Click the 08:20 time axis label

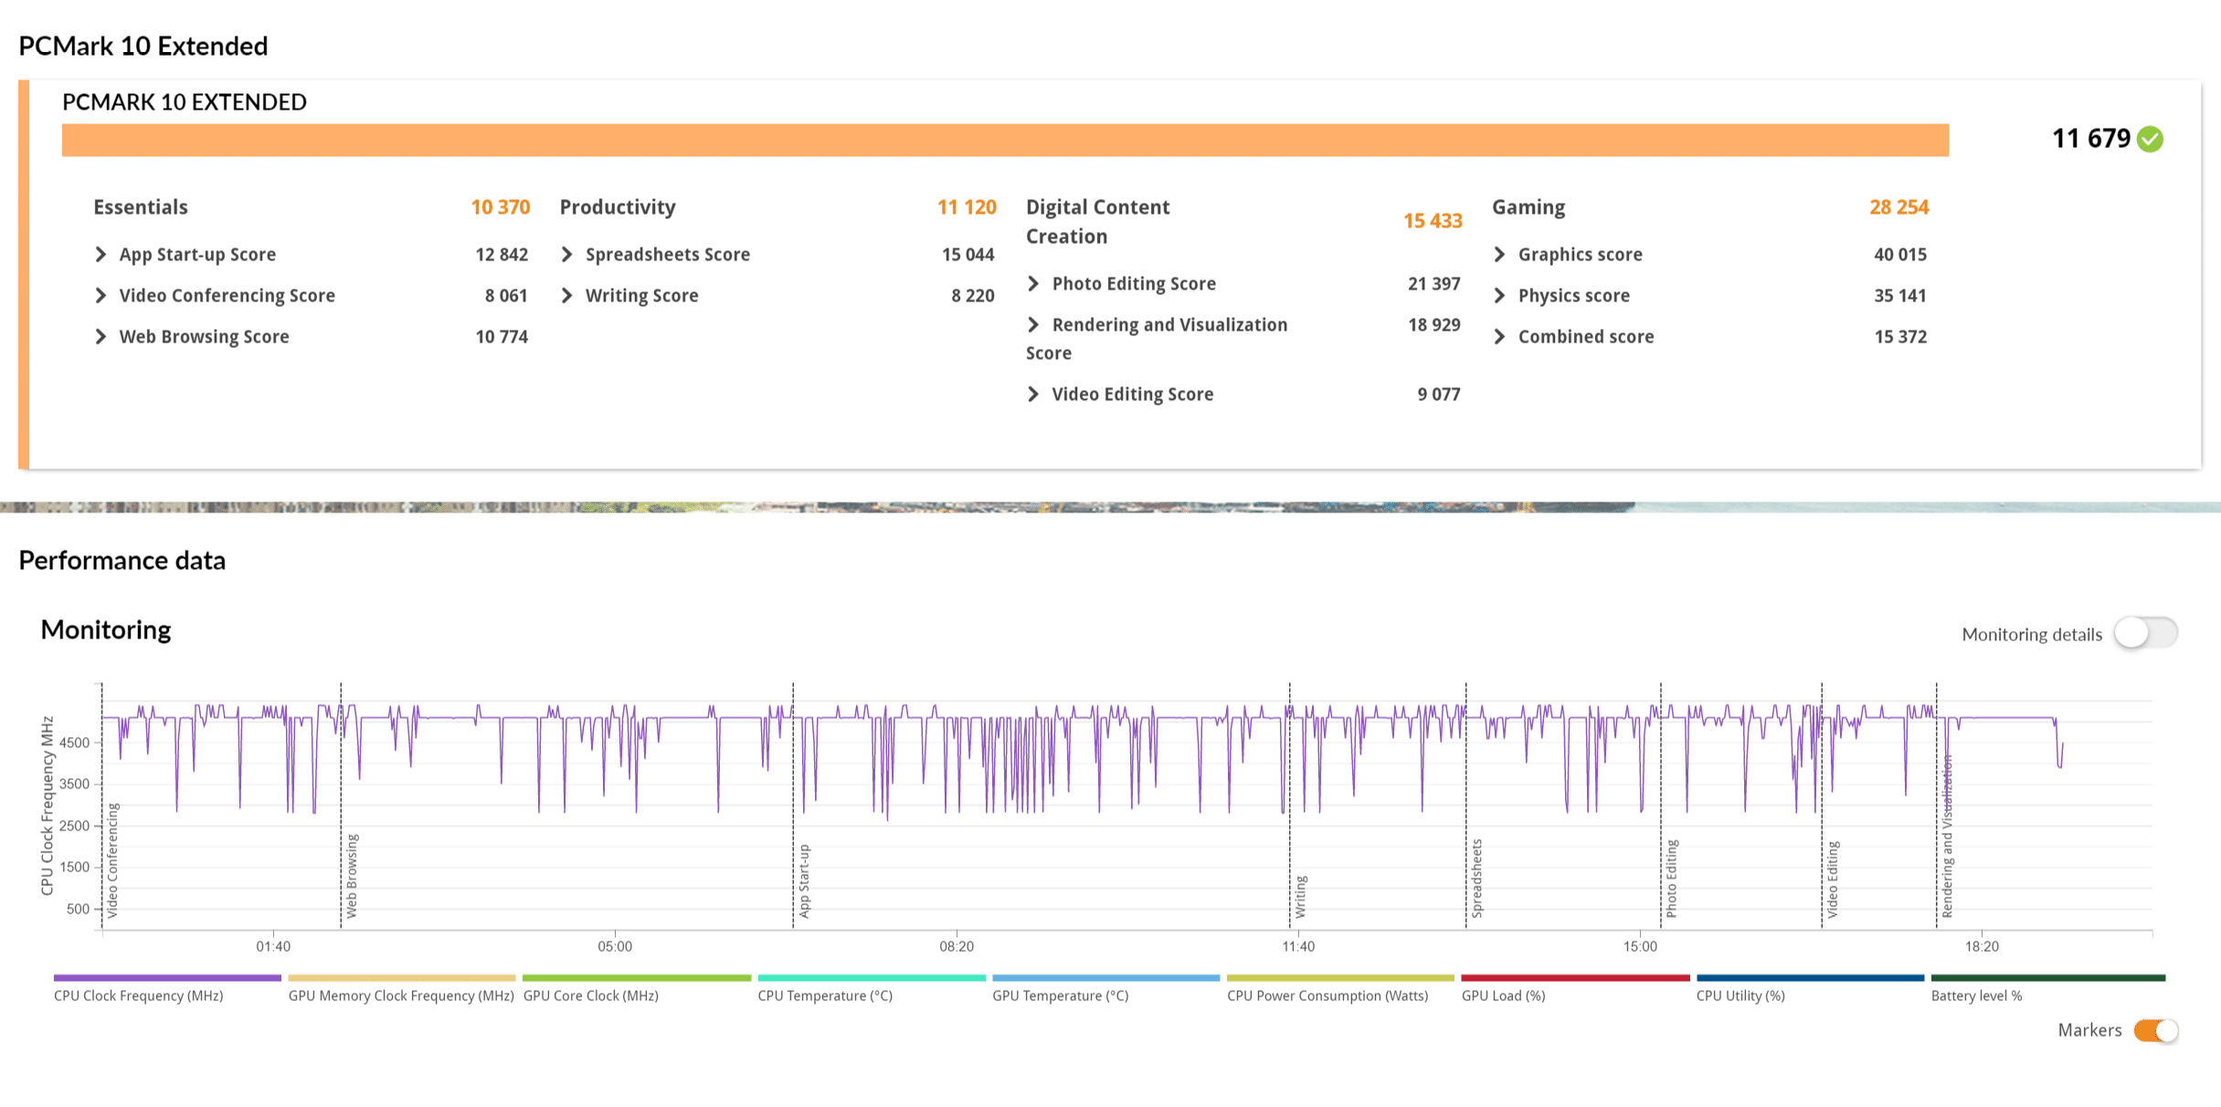tap(957, 946)
